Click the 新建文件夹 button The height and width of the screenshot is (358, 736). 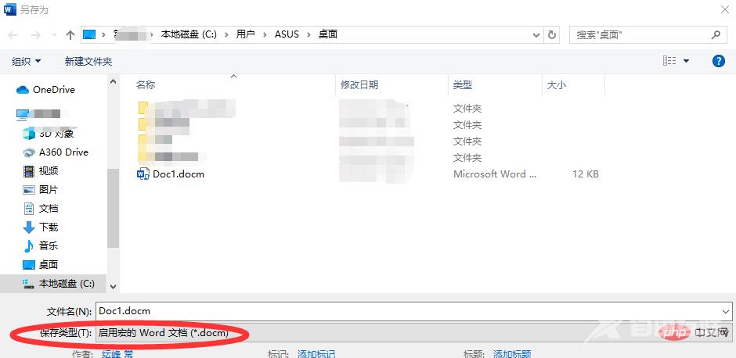pos(88,61)
